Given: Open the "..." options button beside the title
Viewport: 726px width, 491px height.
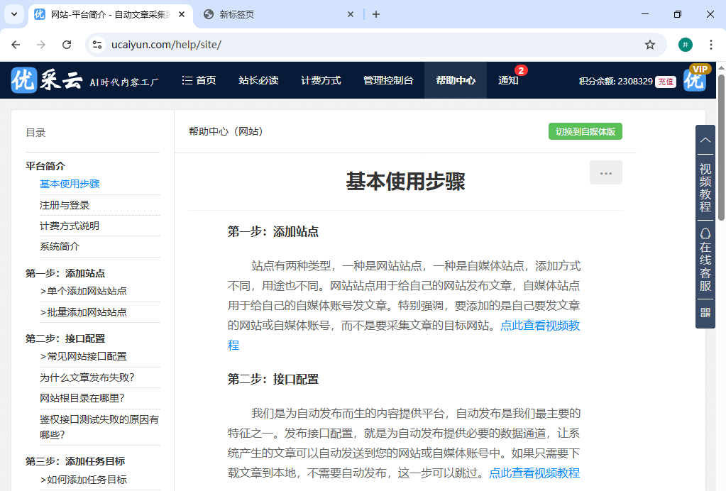Looking at the screenshot, I should coord(605,172).
